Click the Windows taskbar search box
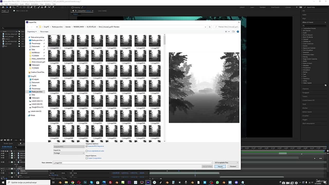Viewport: 329px width, 185px height. [x=28, y=182]
